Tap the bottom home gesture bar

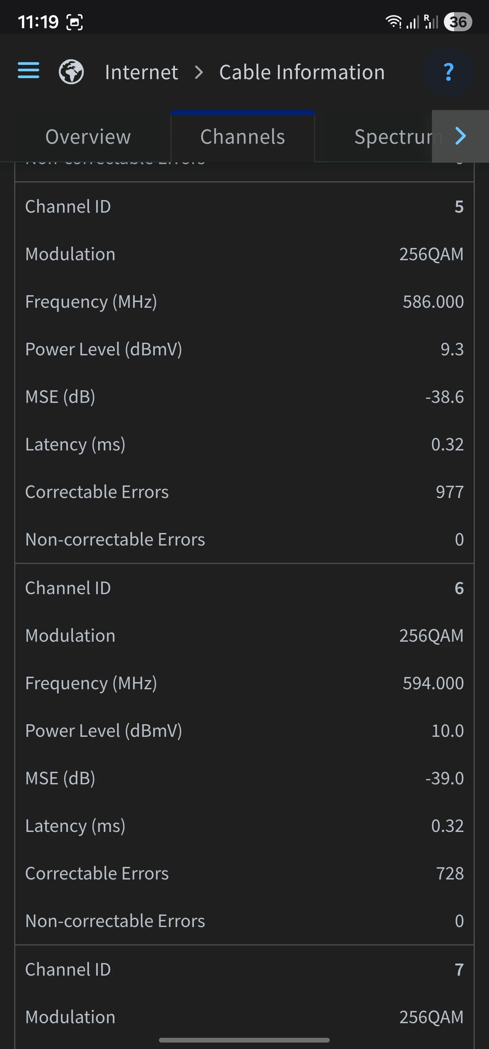244,1039
